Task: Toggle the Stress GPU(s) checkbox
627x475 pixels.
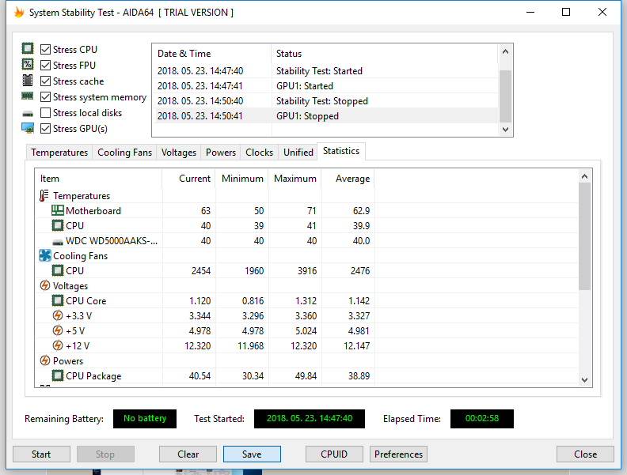Action: 46,129
